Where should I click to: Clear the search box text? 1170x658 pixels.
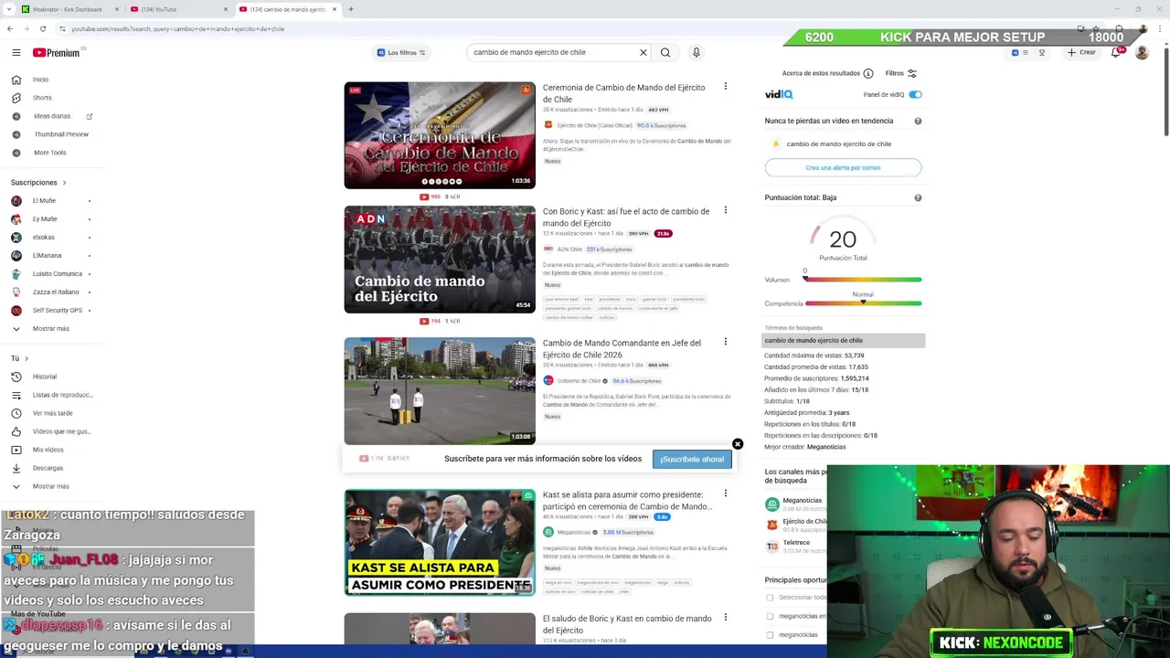click(x=643, y=52)
